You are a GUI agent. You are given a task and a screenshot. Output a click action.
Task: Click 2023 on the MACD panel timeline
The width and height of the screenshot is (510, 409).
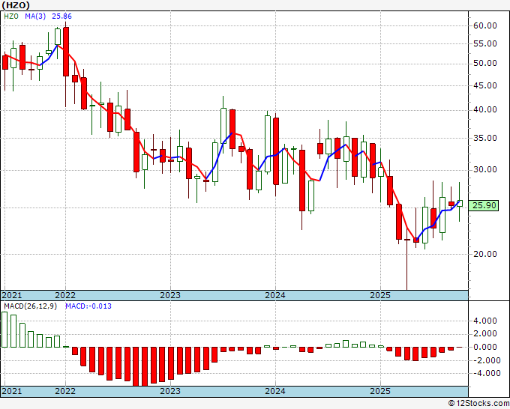click(x=170, y=391)
